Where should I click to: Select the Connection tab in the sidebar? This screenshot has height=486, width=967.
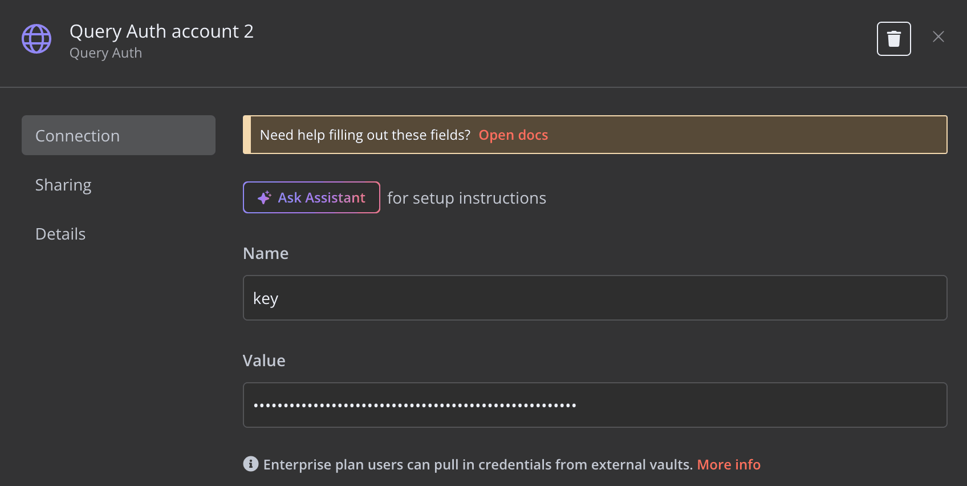point(118,136)
